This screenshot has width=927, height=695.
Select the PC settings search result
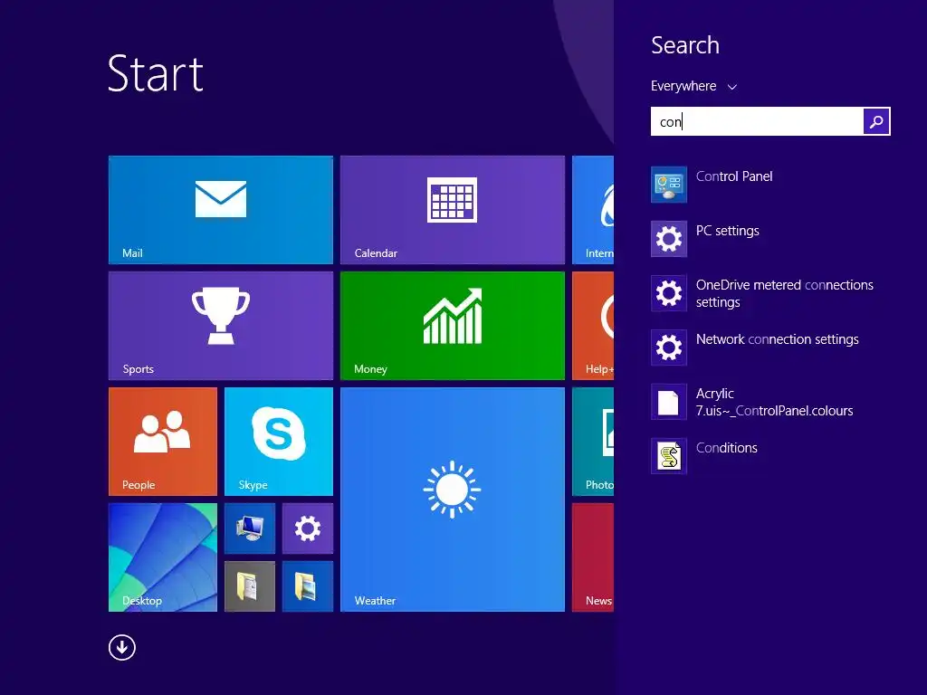point(727,231)
